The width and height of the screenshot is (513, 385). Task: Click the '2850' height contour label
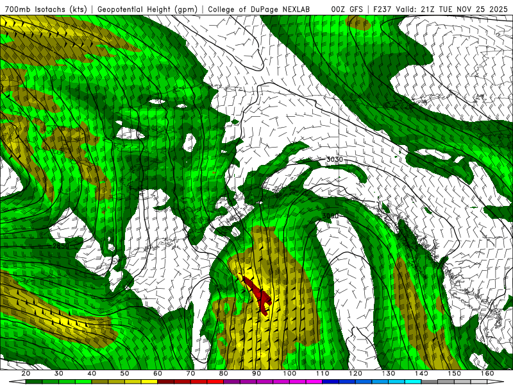click(x=61, y=246)
